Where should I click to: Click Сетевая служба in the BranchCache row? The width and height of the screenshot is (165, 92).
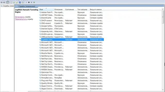(96, 18)
